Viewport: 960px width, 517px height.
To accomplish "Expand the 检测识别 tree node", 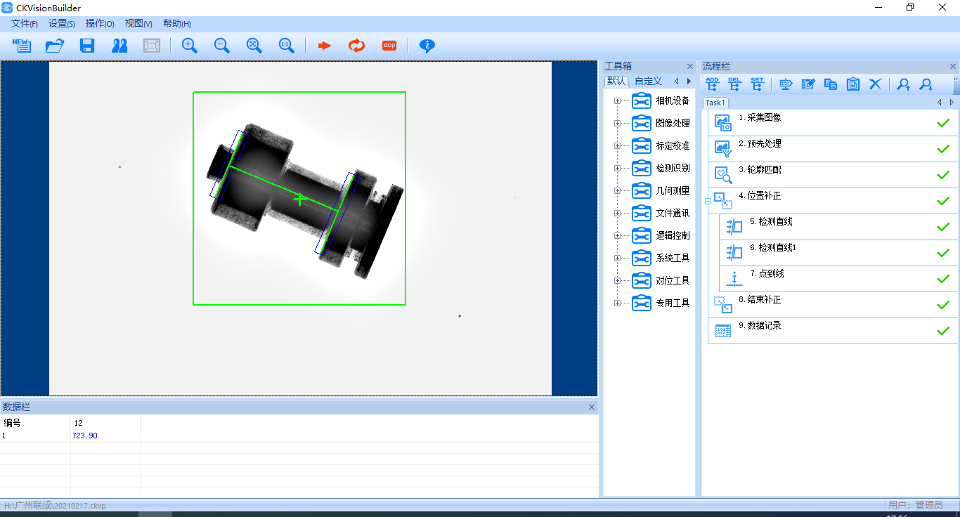I will (617, 168).
